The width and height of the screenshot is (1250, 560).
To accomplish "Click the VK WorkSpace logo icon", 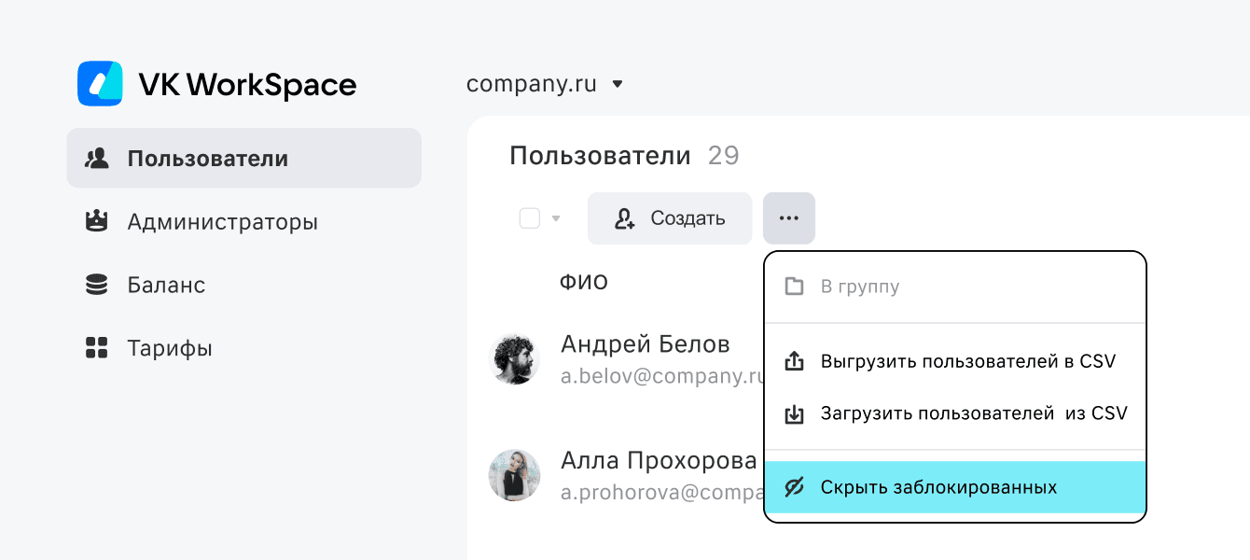I will pos(100,84).
